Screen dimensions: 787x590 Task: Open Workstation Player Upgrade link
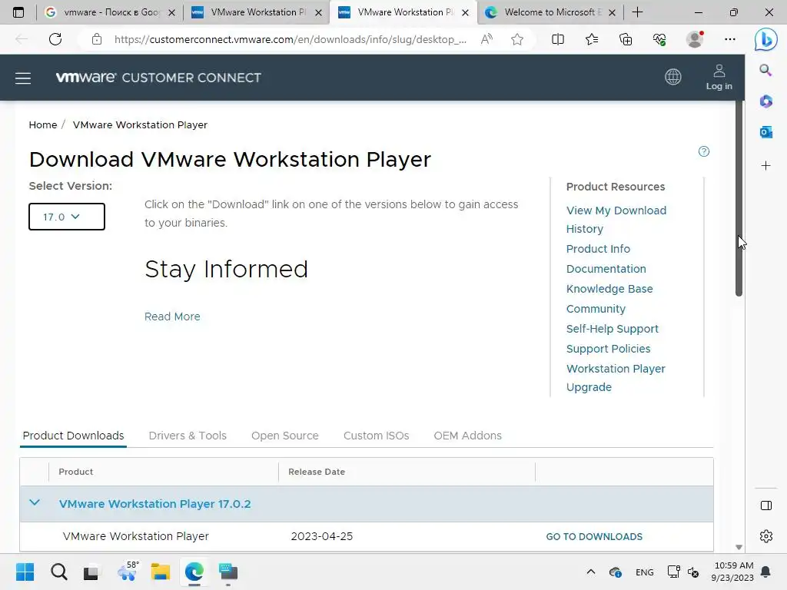[x=616, y=378]
